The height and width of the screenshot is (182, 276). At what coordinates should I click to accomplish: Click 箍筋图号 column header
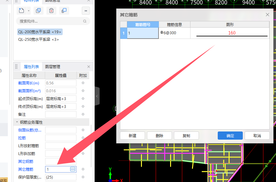143,24
